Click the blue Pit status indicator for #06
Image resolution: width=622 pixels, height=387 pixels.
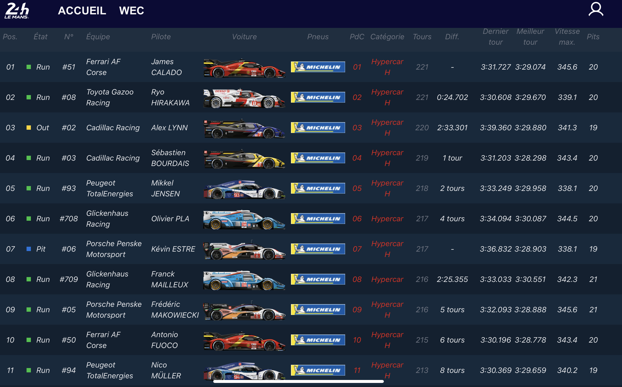(x=29, y=249)
